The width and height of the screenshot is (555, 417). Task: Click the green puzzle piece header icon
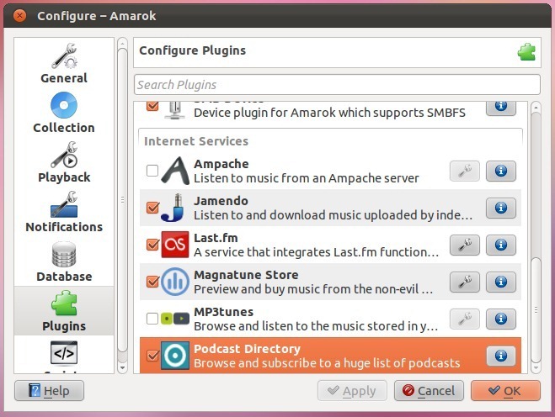526,52
